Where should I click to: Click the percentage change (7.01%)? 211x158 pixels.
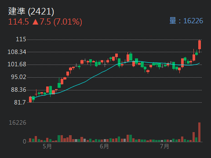coord(68,22)
